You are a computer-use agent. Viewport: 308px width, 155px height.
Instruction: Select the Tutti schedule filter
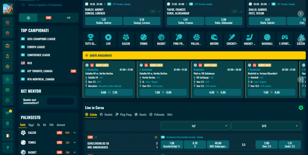coord(23,125)
